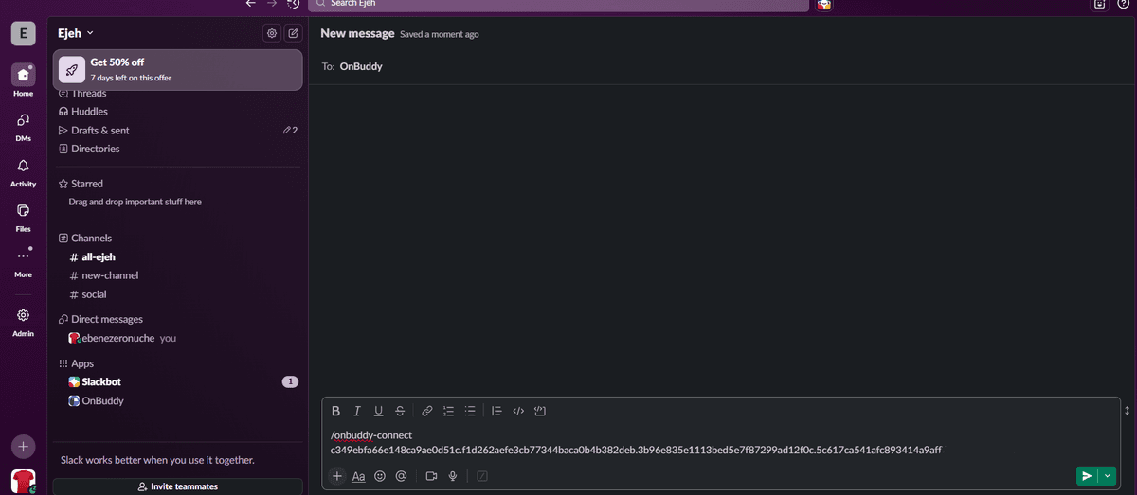Open sidebar preferences gear icon
This screenshot has height=495, width=1137.
(x=272, y=33)
